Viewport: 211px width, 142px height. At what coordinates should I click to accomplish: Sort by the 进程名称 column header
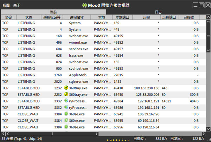pyautogui.click(x=77, y=17)
